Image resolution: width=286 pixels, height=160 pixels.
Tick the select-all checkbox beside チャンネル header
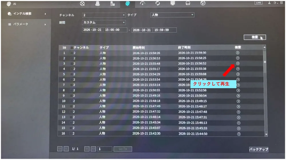click(x=72, y=48)
